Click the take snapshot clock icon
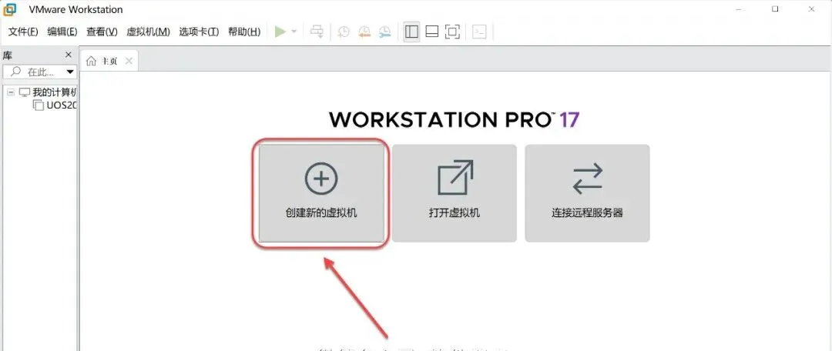This screenshot has height=351, width=832. tap(344, 32)
